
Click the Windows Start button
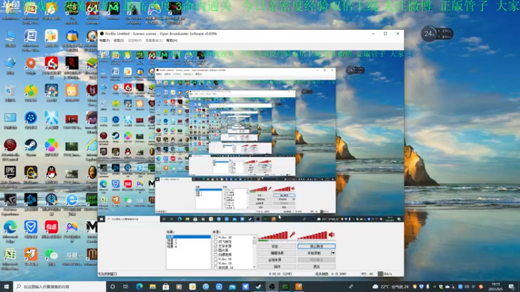[6, 286]
